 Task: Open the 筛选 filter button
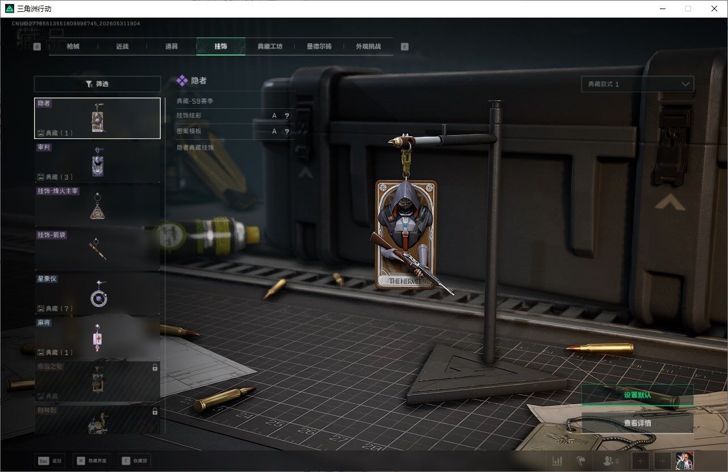97,84
